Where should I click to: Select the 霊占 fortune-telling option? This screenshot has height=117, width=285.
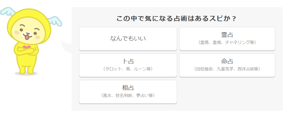coord(227,39)
